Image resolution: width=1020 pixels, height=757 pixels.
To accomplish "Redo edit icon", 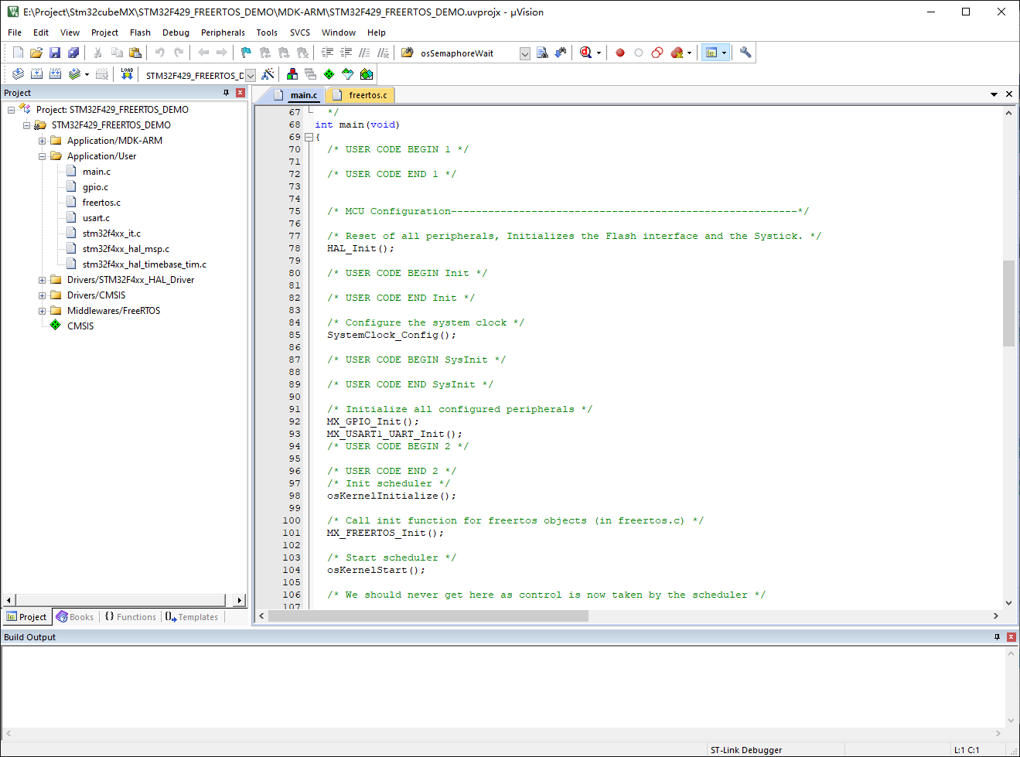I will [179, 53].
